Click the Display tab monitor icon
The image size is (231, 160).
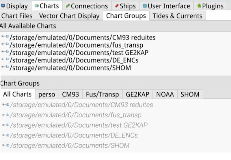3,6
